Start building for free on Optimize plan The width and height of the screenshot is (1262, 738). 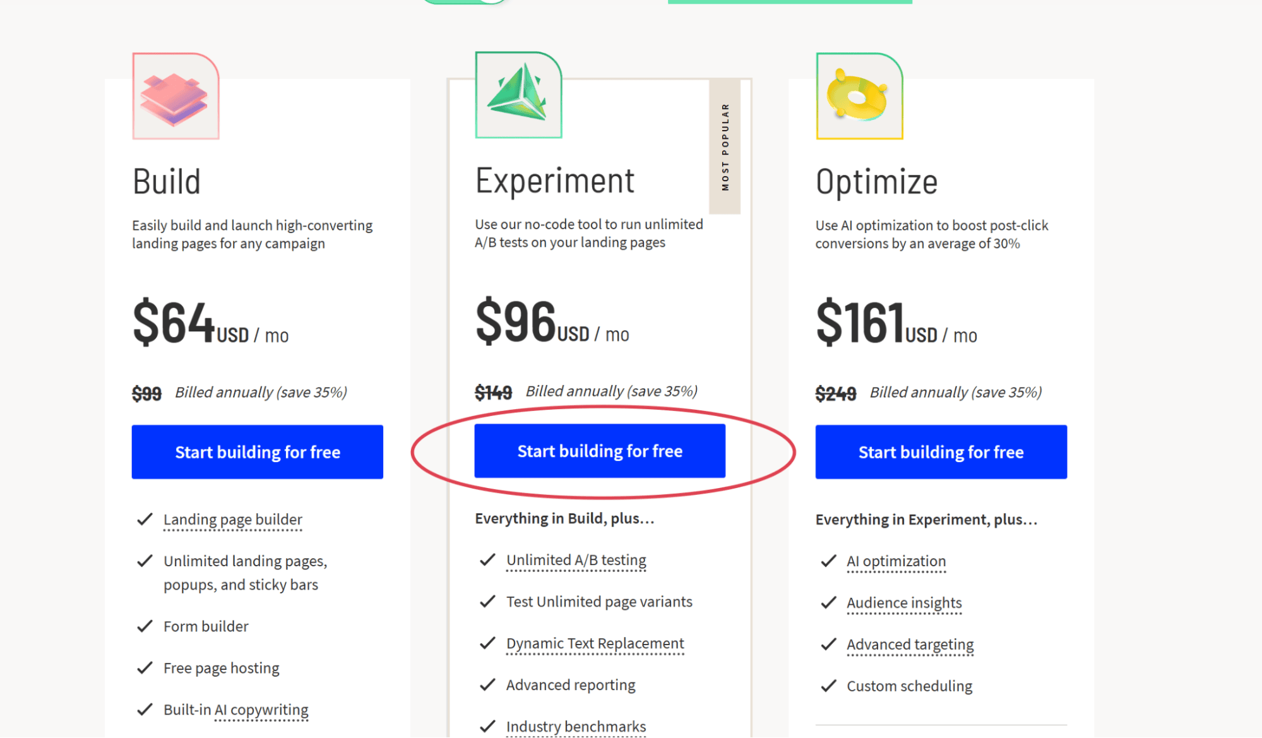coord(941,452)
